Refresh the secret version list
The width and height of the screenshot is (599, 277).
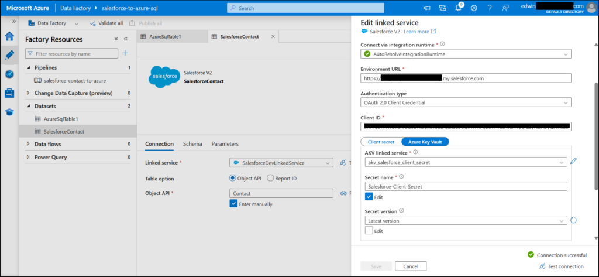pos(573,220)
